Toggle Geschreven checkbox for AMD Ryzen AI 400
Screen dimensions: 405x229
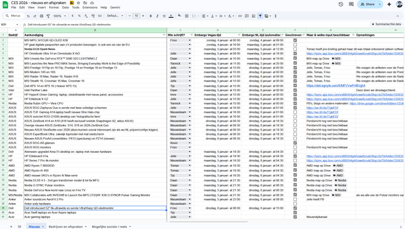pyautogui.click(x=295, y=171)
